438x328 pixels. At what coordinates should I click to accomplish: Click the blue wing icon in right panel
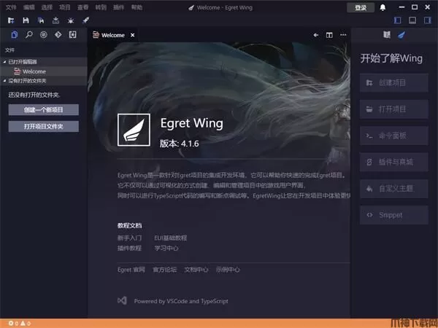401,35
